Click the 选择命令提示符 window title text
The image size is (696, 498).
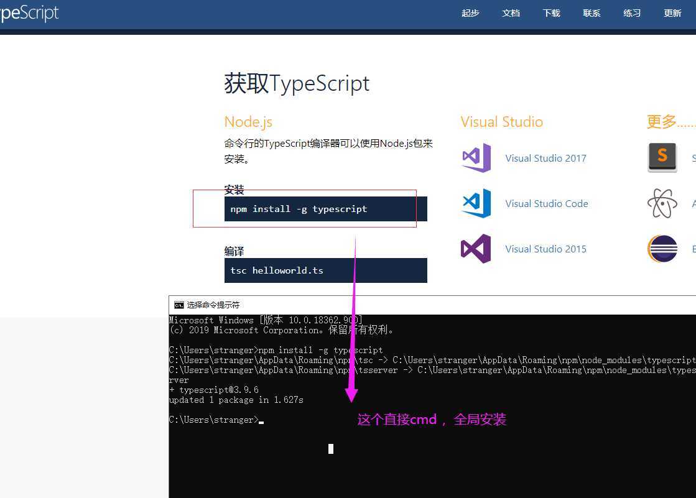213,305
